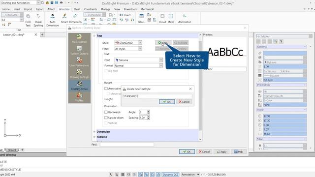
Task: Click the Save icon in quick access toolbar
Action: [x=52, y=3]
